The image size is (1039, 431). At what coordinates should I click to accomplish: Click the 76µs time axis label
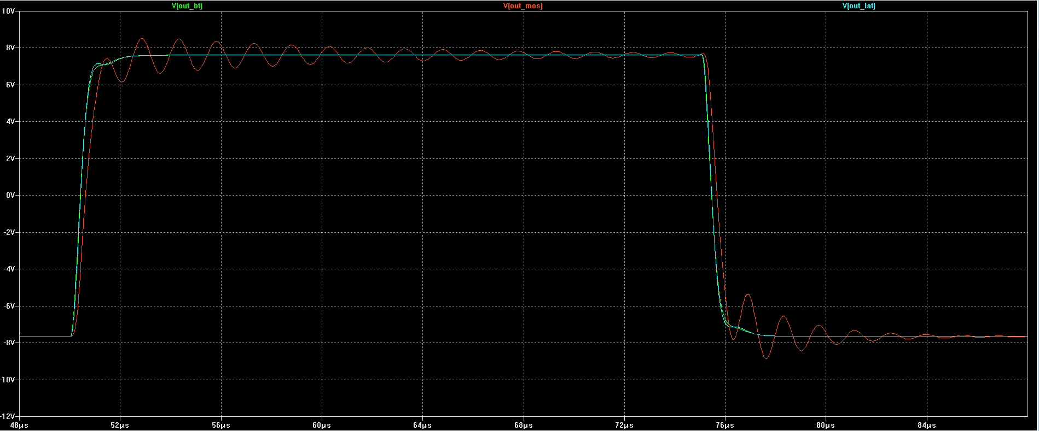pos(725,425)
